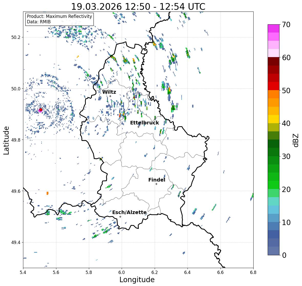
Task: Click the 50 tick on the colorbar
Action: coord(286,90)
